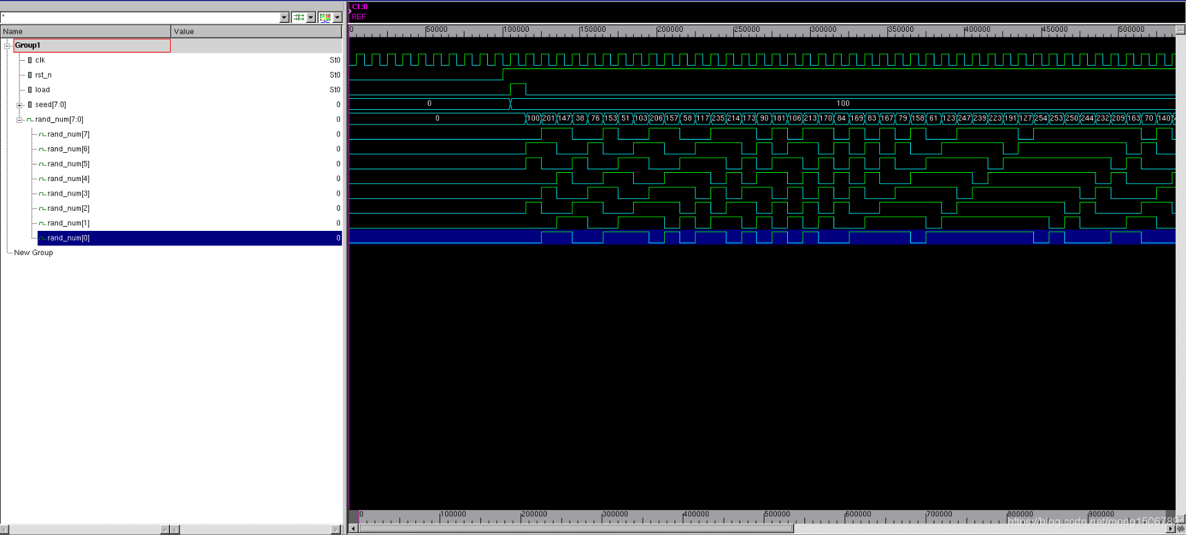Click the St0 value of rst_n

(x=335, y=75)
